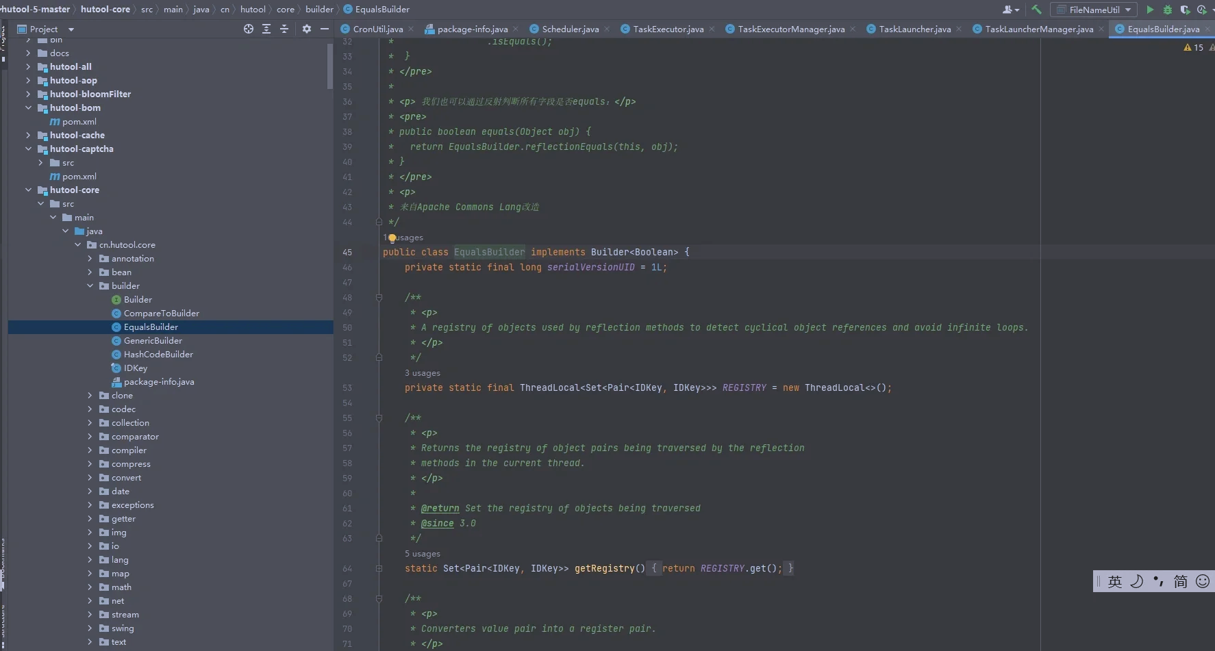The image size is (1215, 651).
Task: Click IME English mode icon
Action: (1115, 581)
